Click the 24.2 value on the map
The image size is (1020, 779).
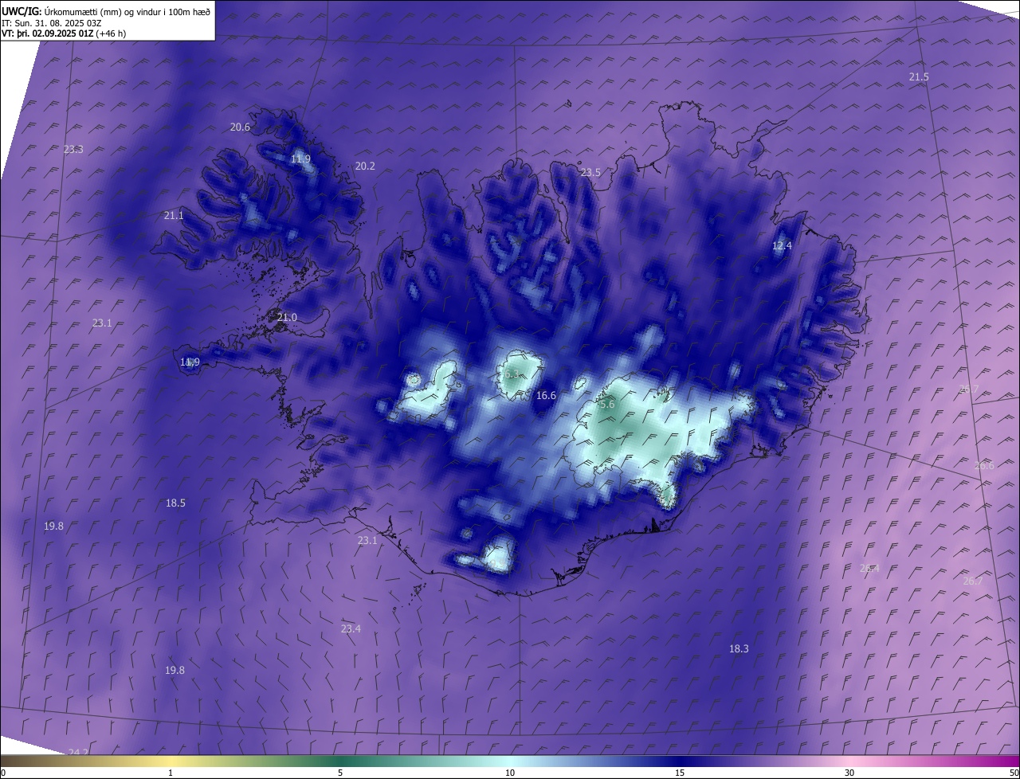pos(78,752)
